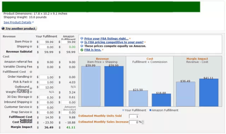Expand the 'FBA is less.' explanation
Viewport: 226px width, 134px height.
[93, 50]
